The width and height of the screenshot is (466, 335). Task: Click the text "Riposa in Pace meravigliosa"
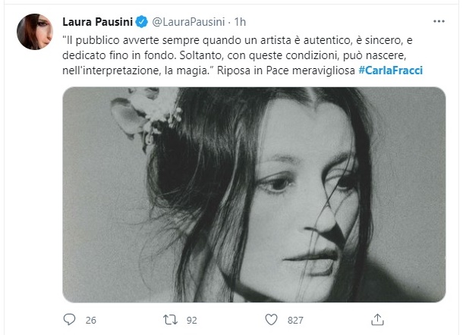(x=286, y=70)
